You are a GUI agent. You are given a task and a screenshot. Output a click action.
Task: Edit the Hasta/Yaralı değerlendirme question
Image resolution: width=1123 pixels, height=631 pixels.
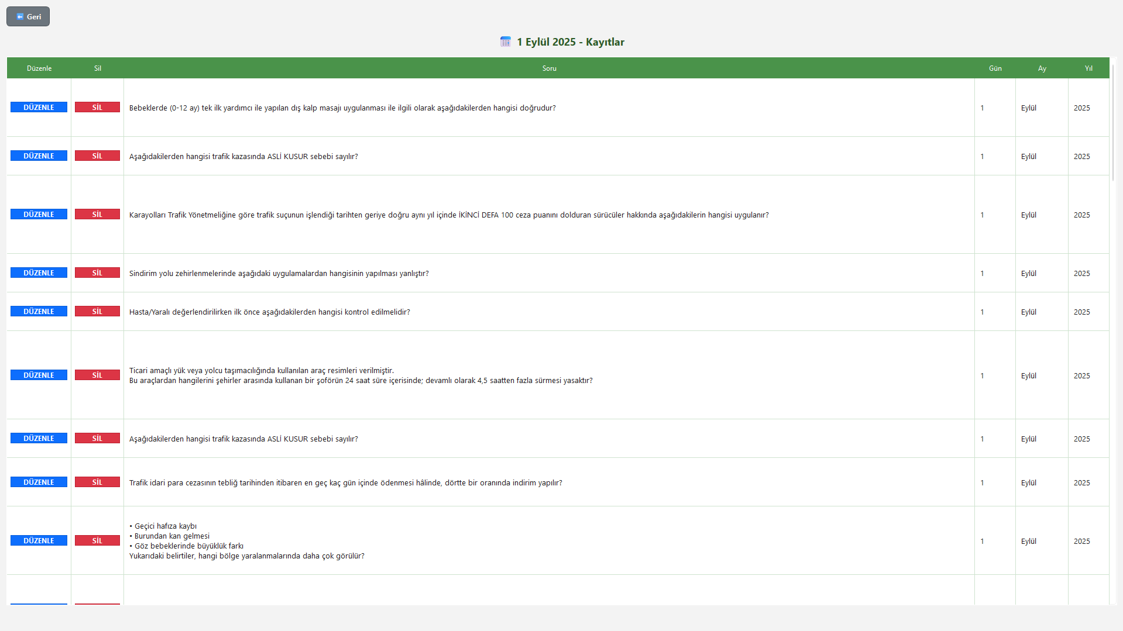[x=39, y=312]
